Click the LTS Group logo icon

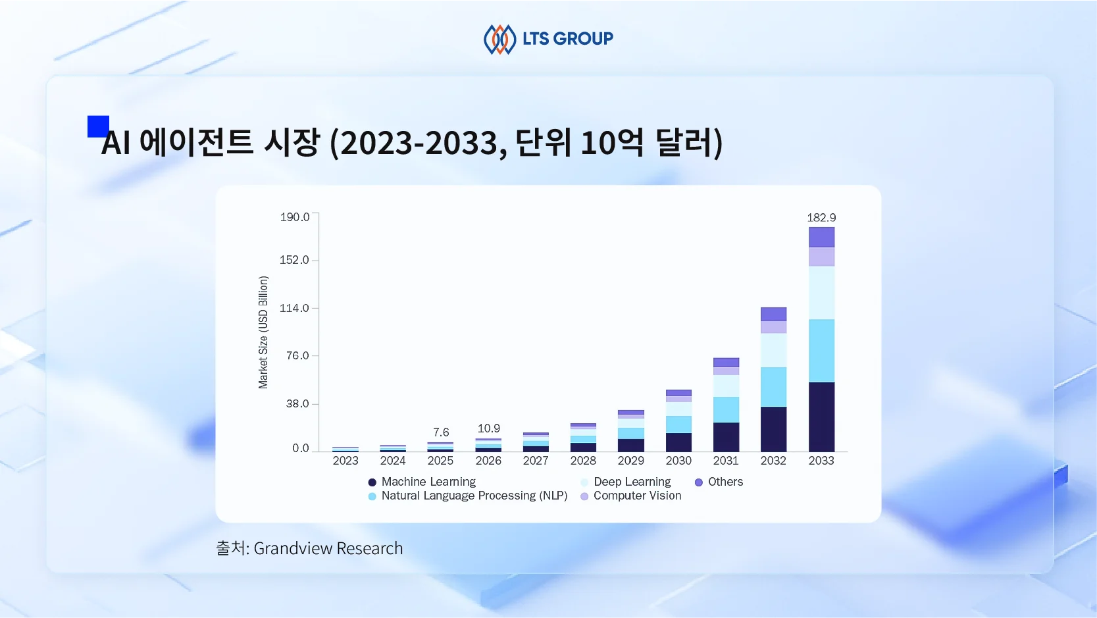pyautogui.click(x=499, y=39)
